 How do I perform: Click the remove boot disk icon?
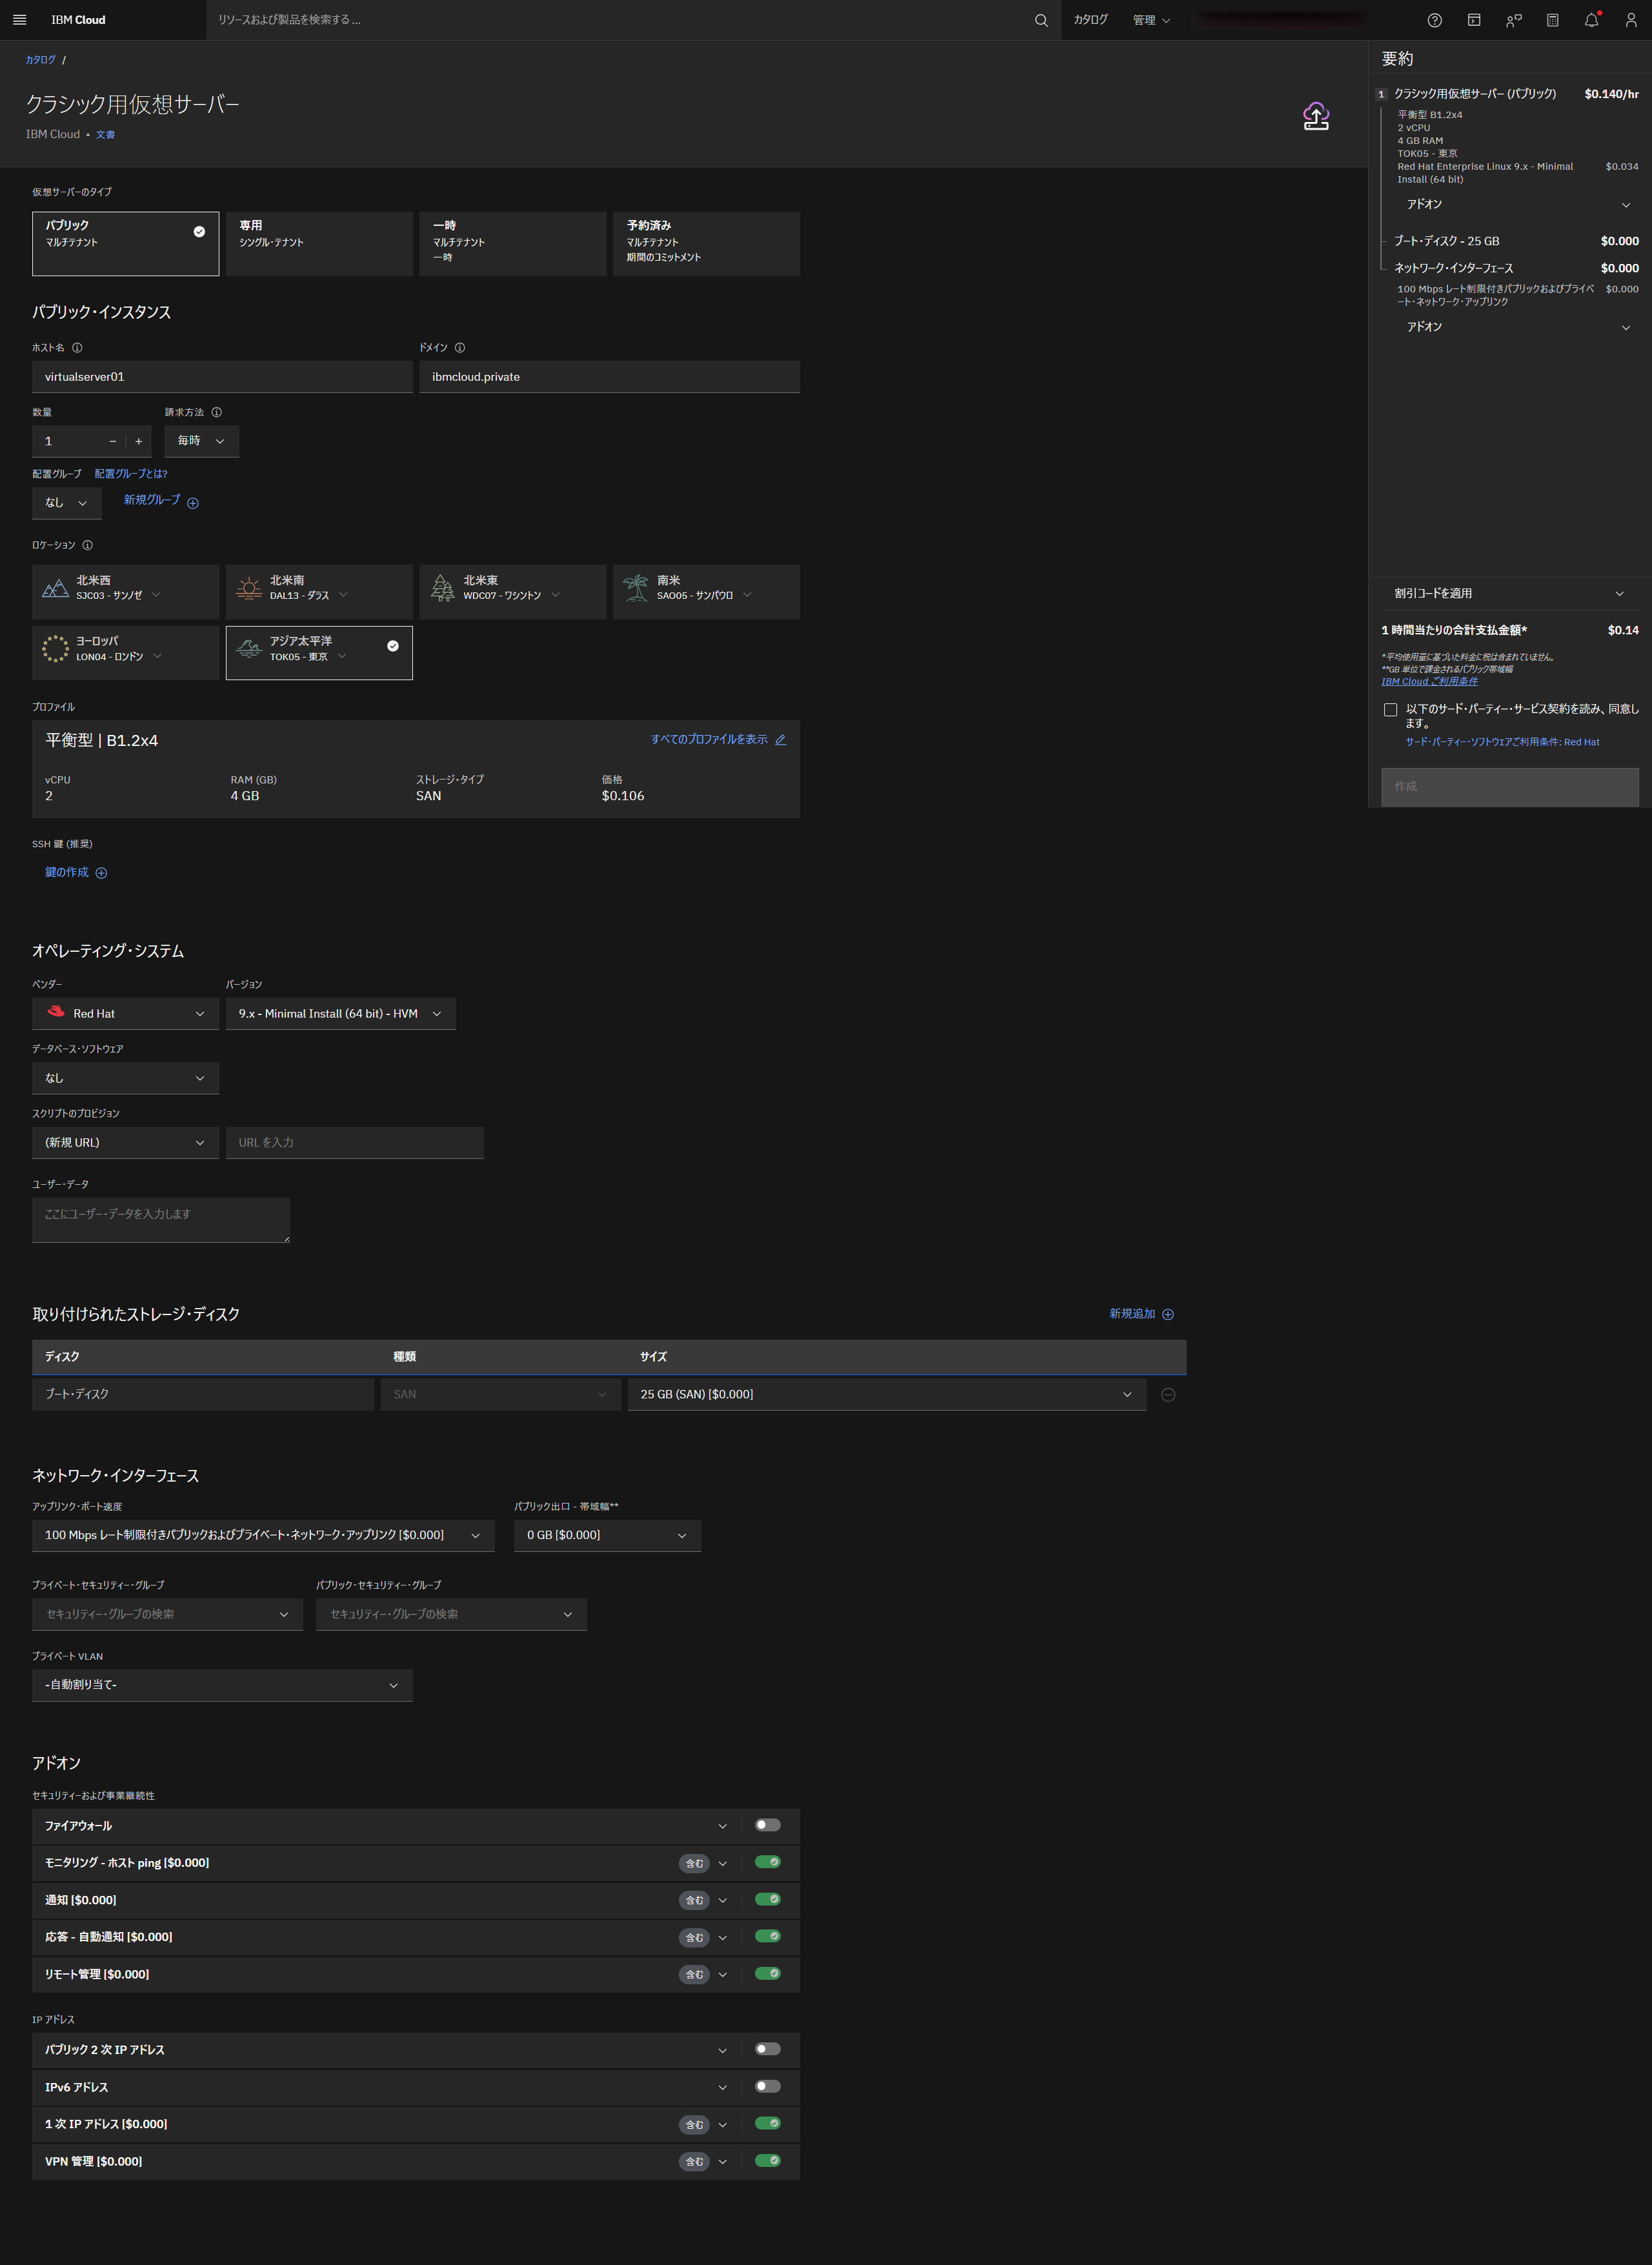(x=1167, y=1394)
